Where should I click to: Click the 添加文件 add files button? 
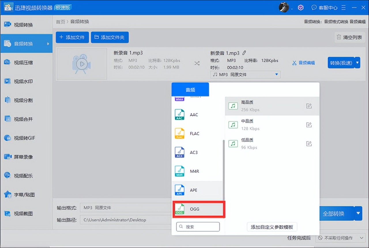(72, 37)
